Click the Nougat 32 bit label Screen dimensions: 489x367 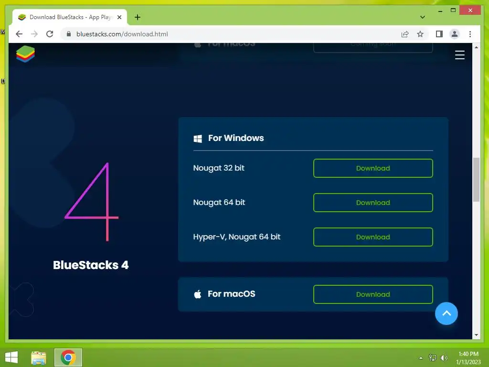(219, 168)
